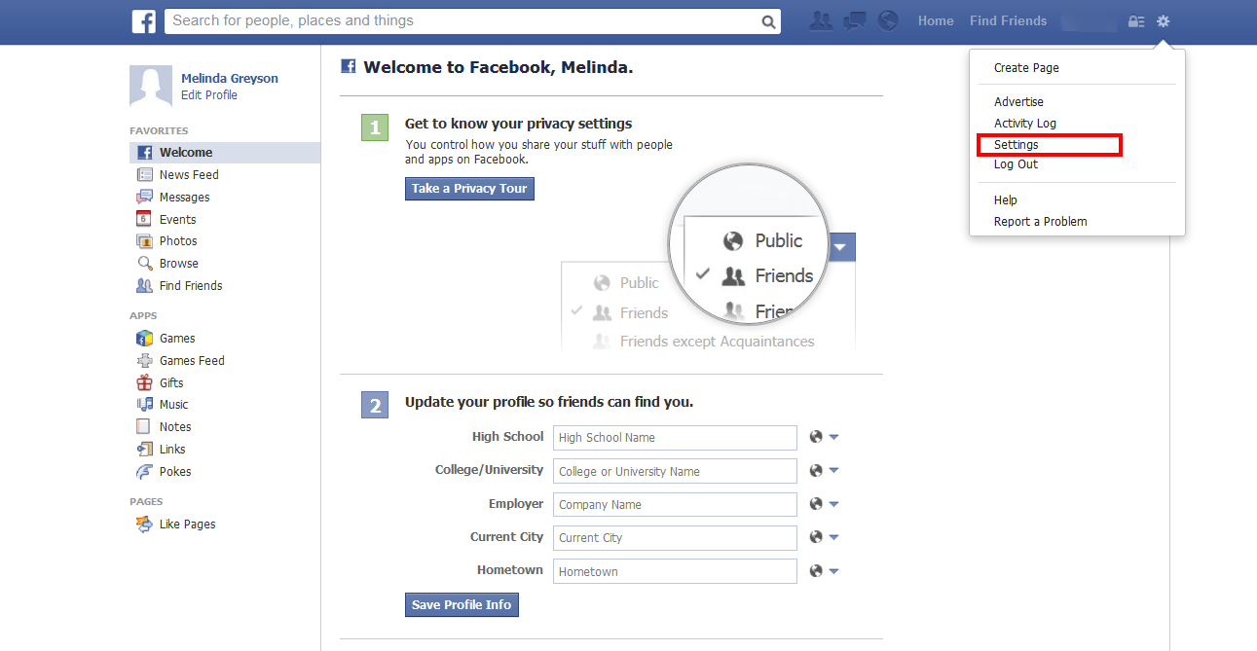This screenshot has height=651, width=1257.
Task: Open the Hometown privacy dropdown
Action: 825,571
